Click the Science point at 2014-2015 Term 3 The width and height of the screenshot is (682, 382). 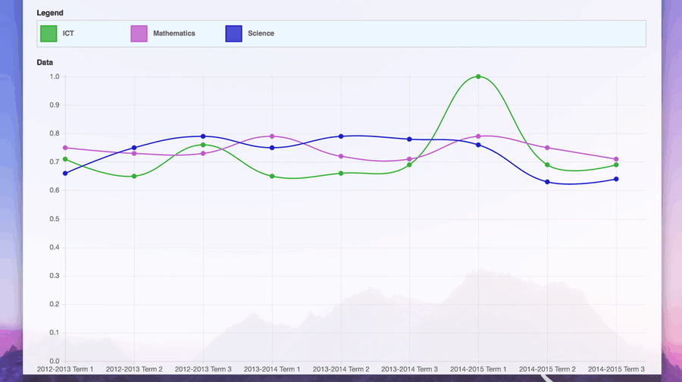[616, 179]
